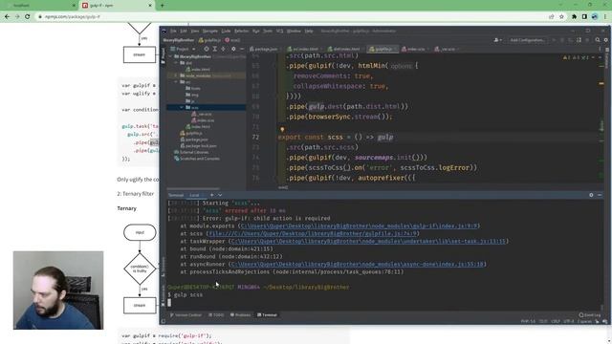Select index.scss in the project tree
This screenshot has height=344, width=612.
point(203,120)
